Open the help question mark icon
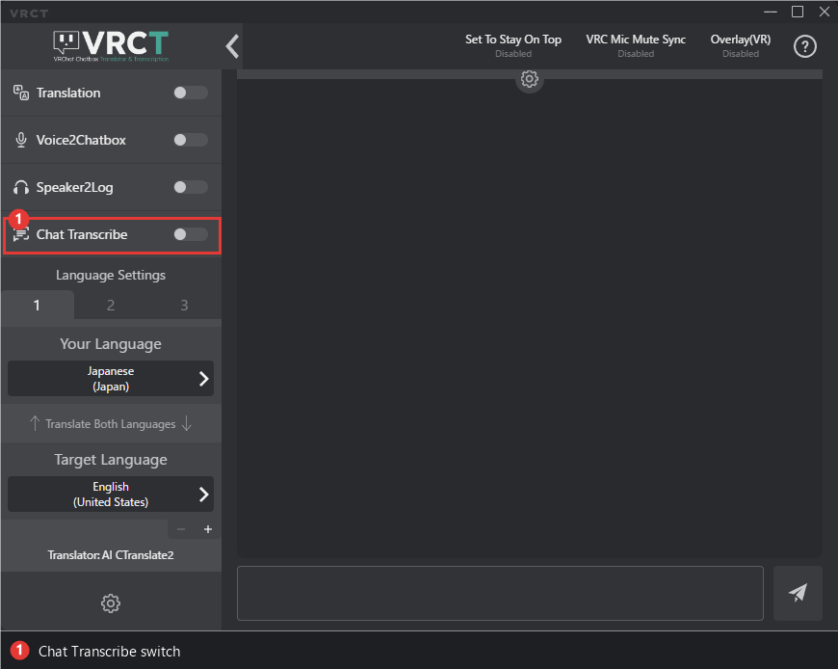Screen dimensions: 838x669 point(804,46)
